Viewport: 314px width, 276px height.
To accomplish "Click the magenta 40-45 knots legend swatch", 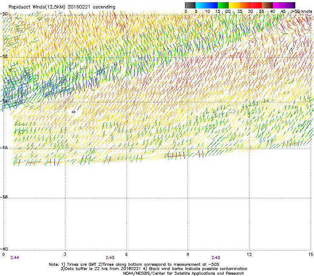I will 278,5.
